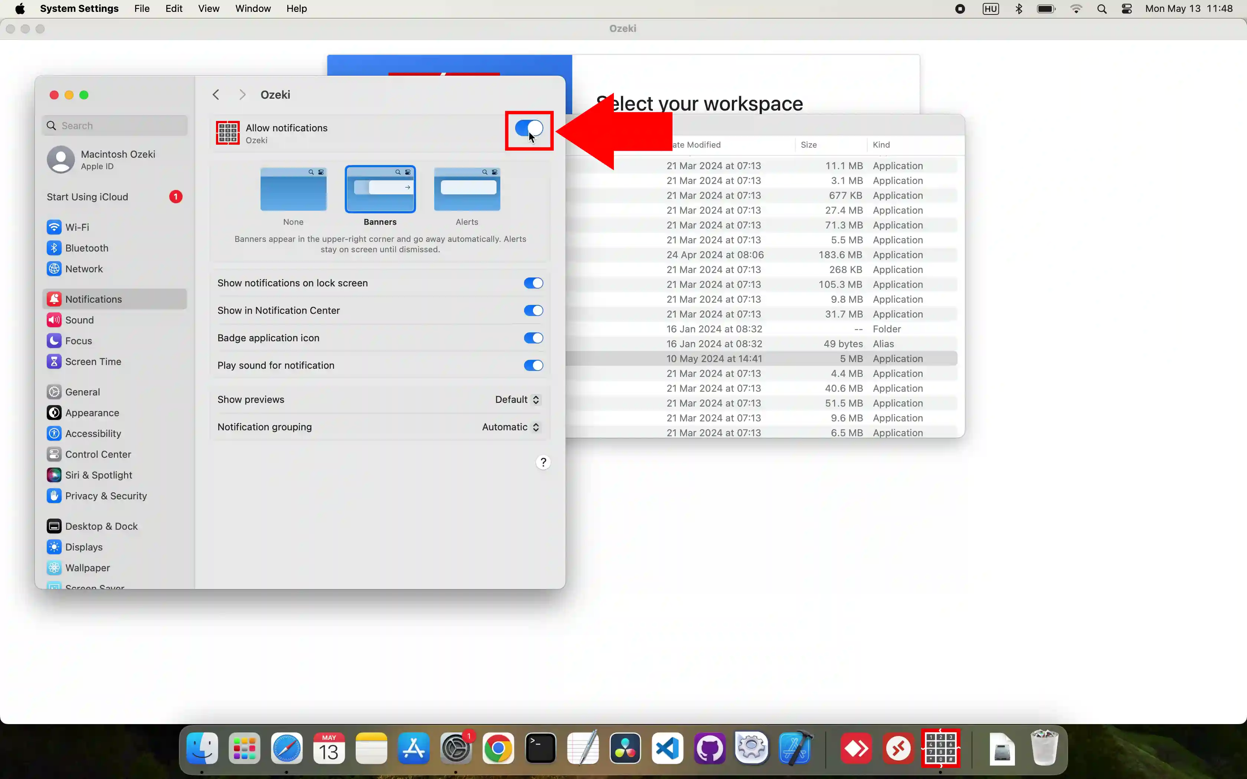The image size is (1247, 779).
Task: Open Focus settings in sidebar
Action: tap(115, 341)
